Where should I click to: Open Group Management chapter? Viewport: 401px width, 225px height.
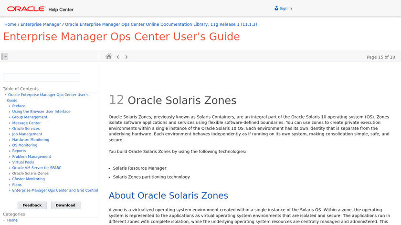pos(30,117)
